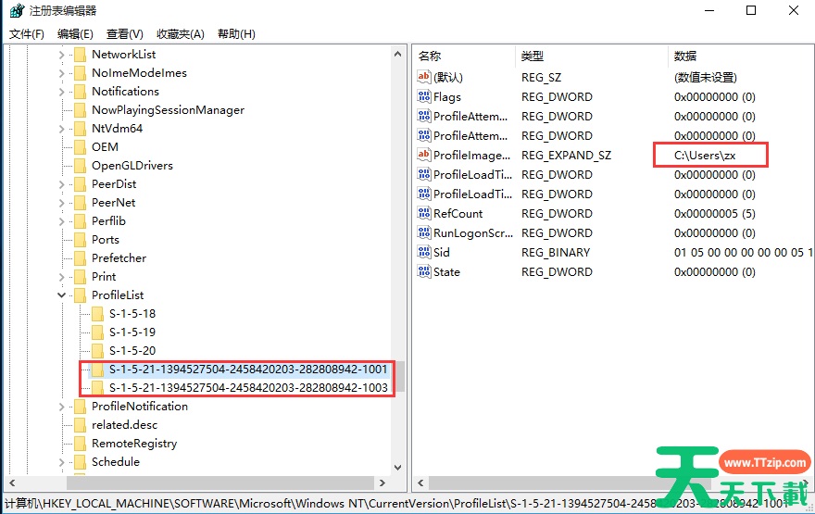
Task: Click the binary icon of Sid value
Action: (x=424, y=252)
